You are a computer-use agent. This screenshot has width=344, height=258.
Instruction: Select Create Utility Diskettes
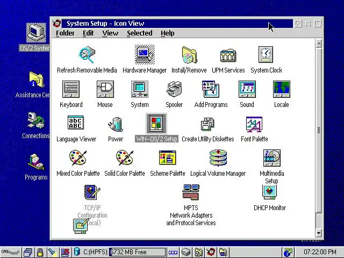coord(207,124)
